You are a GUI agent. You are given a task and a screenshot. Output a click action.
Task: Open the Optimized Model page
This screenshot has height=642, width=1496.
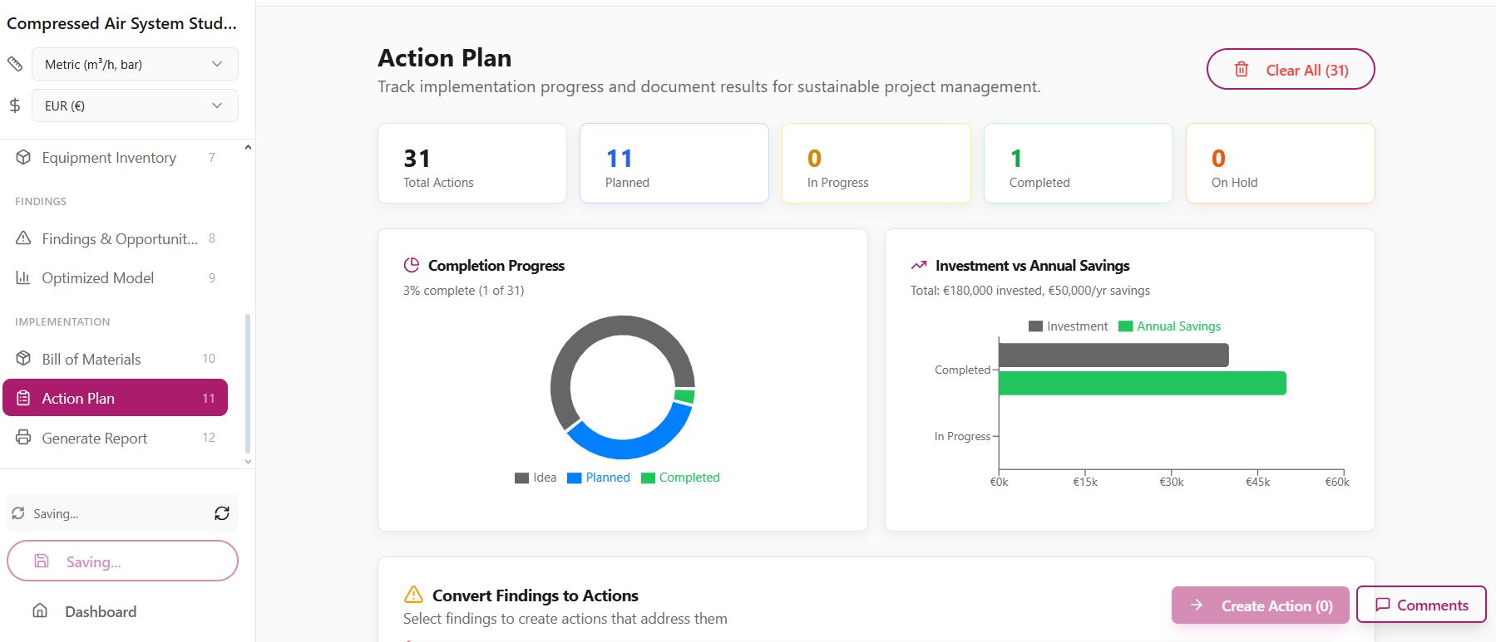coord(116,277)
